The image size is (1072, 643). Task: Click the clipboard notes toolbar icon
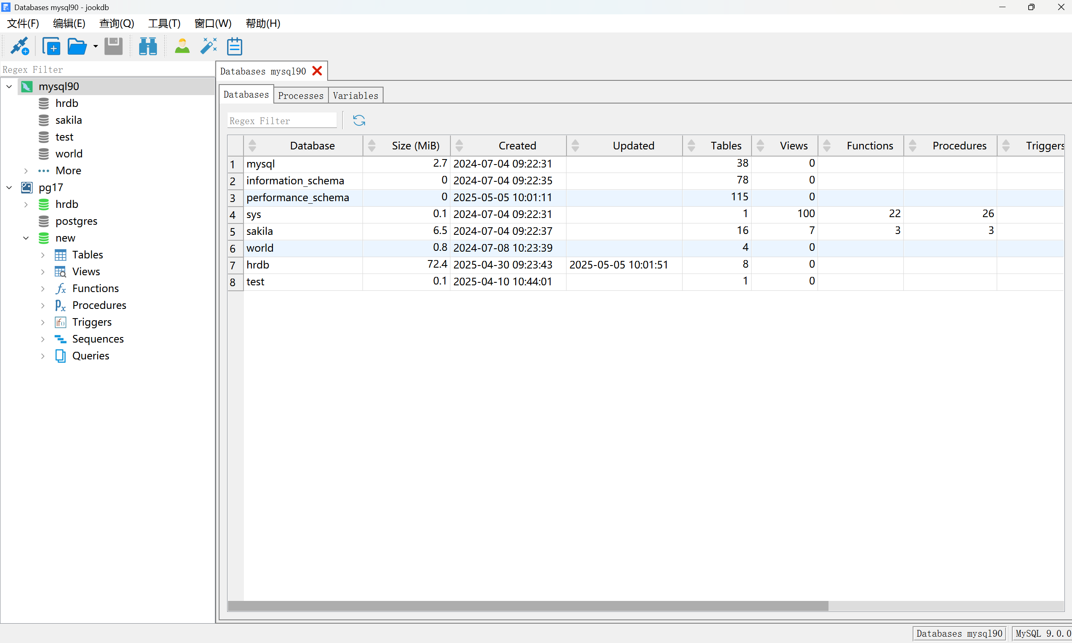pos(235,46)
